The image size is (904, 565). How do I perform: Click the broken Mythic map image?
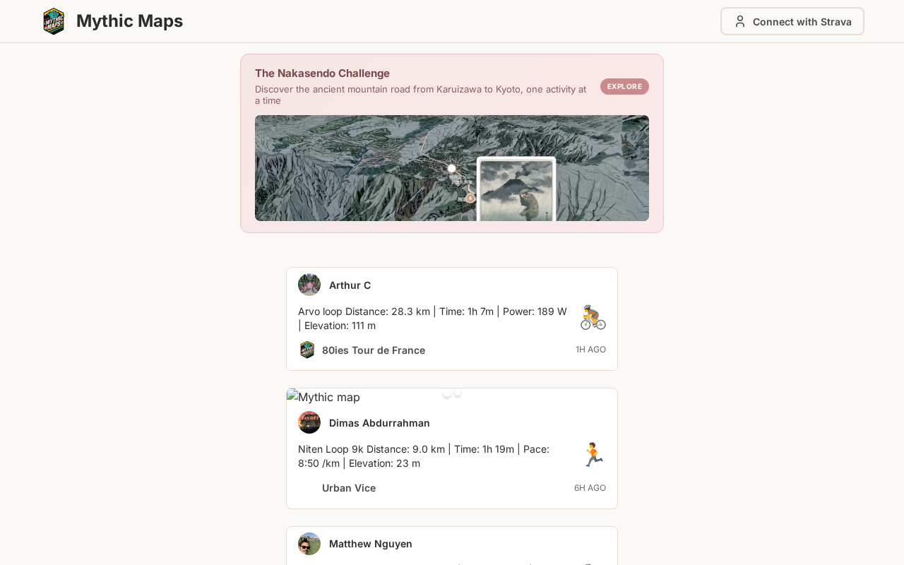point(323,397)
